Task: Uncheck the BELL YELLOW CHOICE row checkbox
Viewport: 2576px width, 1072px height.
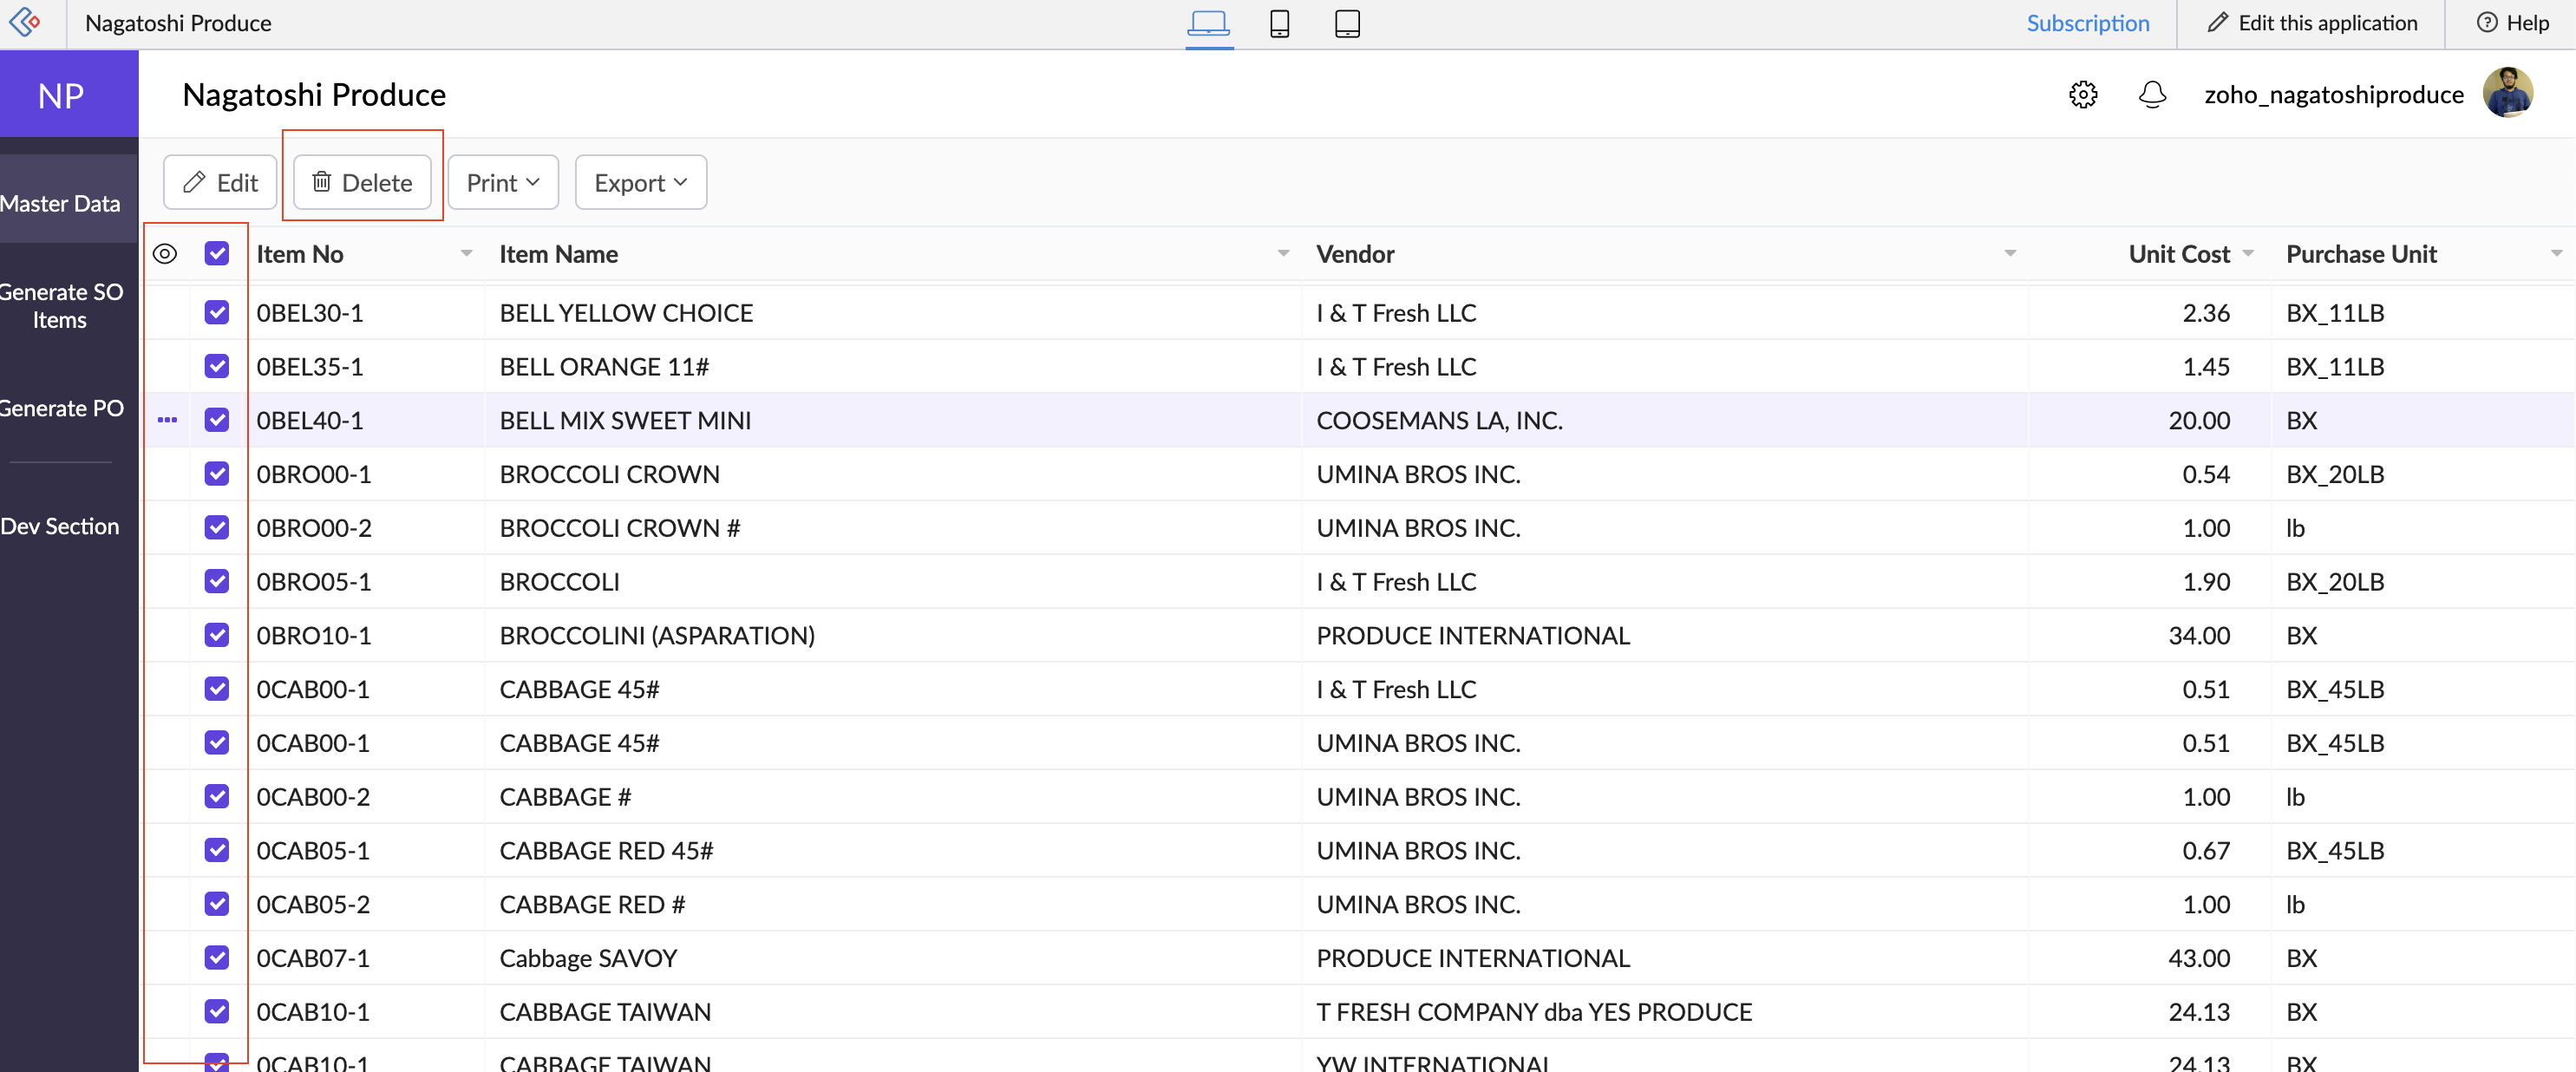Action: (216, 313)
